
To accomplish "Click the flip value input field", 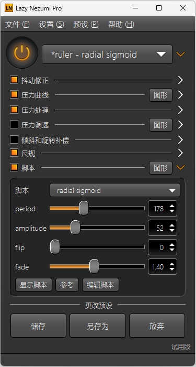I will click(x=159, y=247).
